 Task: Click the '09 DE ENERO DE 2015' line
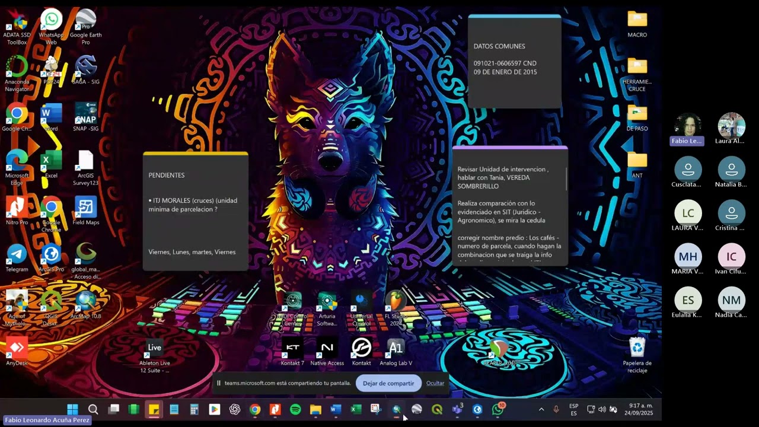pyautogui.click(x=505, y=72)
